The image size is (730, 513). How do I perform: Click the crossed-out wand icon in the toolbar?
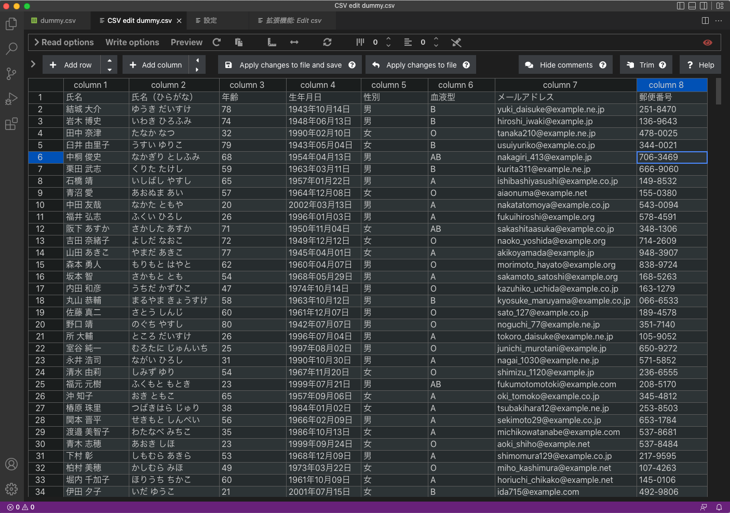(456, 42)
